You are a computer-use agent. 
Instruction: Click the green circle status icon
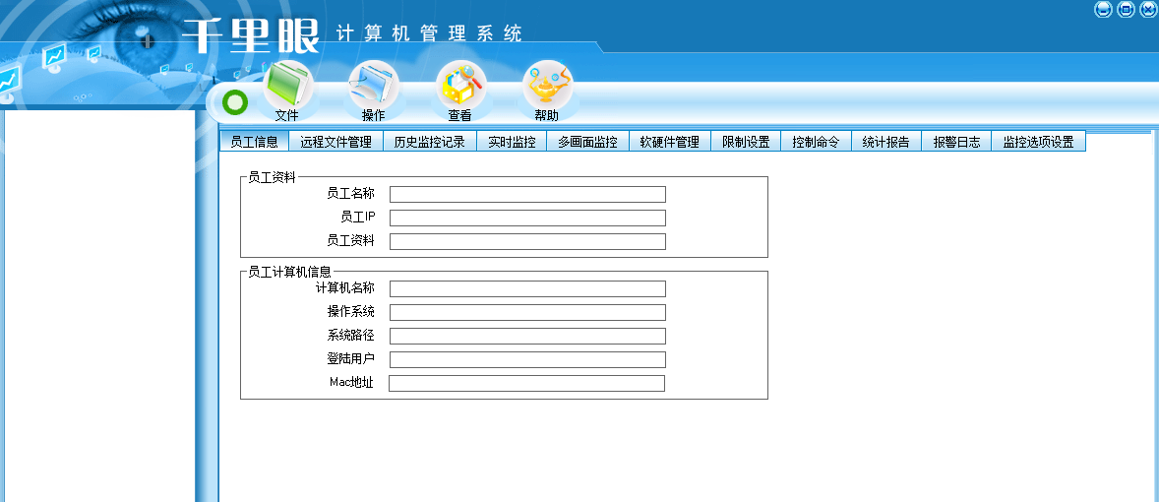(x=235, y=102)
